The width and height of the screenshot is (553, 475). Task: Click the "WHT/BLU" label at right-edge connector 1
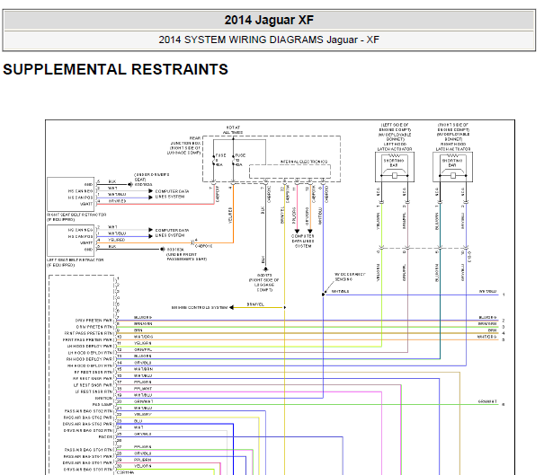487,292
